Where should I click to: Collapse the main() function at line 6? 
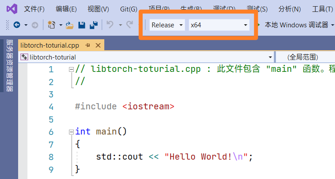coord(71,132)
